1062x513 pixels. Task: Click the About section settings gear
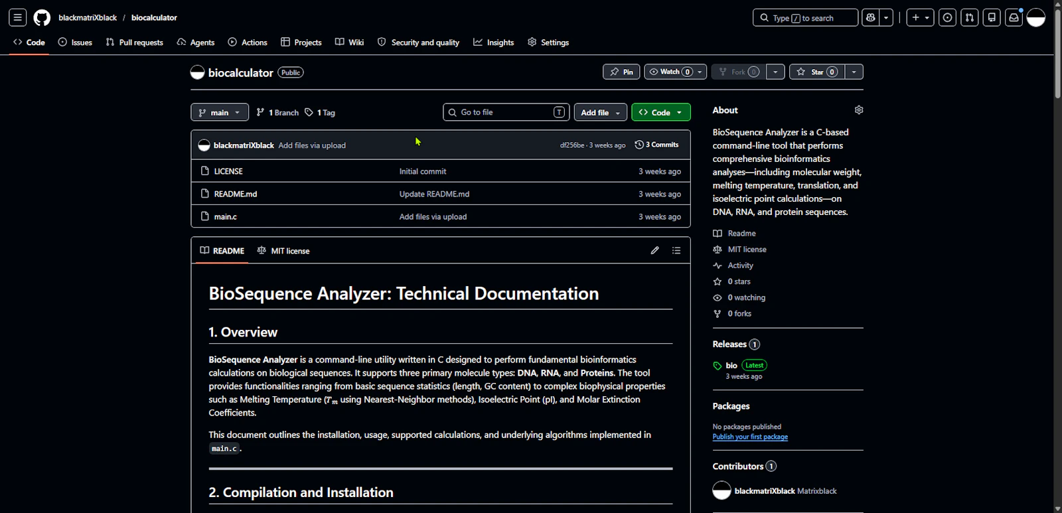click(859, 110)
